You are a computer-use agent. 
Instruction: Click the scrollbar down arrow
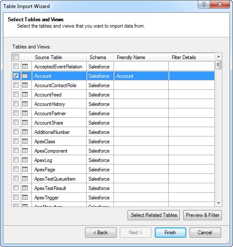click(x=219, y=203)
